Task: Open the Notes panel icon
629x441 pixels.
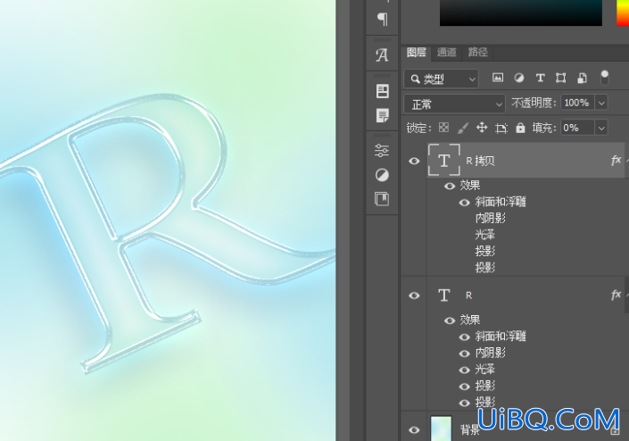Action: (382, 115)
